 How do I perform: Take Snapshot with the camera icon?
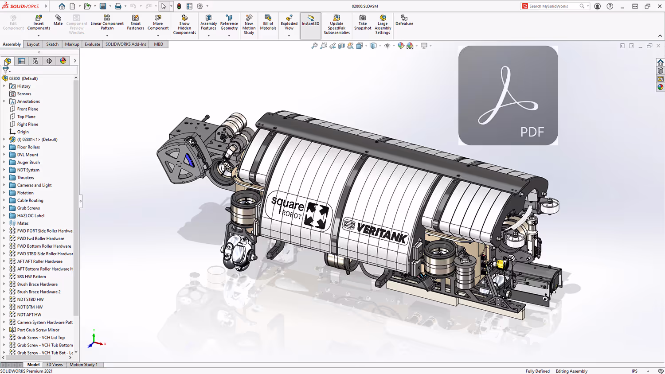click(363, 23)
